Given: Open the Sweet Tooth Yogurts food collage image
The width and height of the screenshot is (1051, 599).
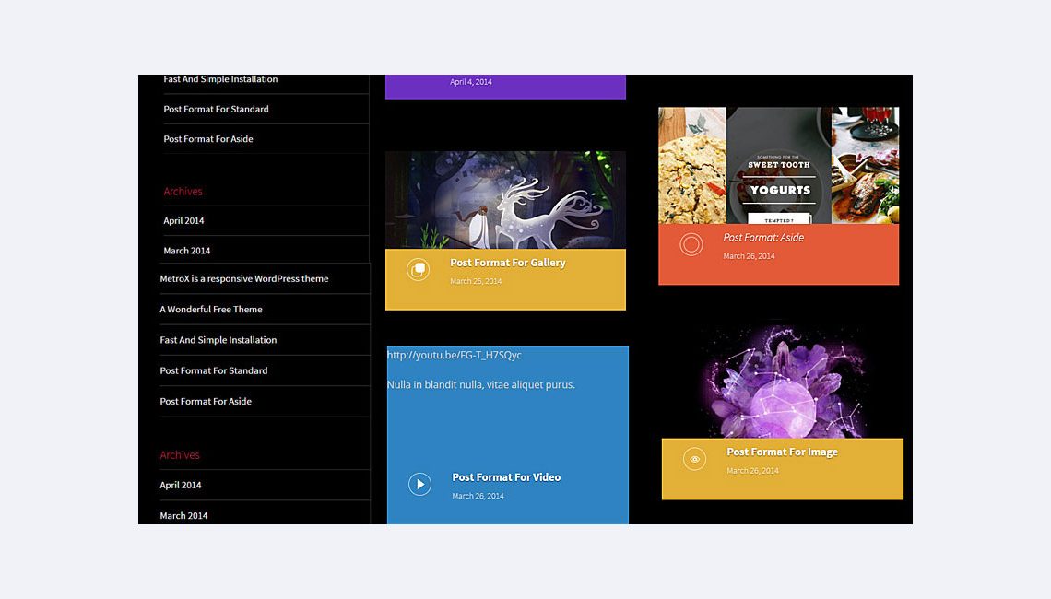Looking at the screenshot, I should click(778, 166).
